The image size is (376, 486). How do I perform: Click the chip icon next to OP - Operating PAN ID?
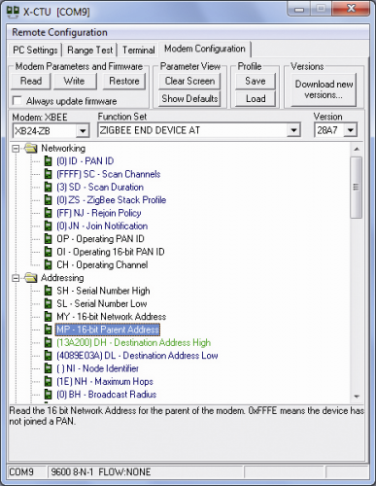point(48,239)
